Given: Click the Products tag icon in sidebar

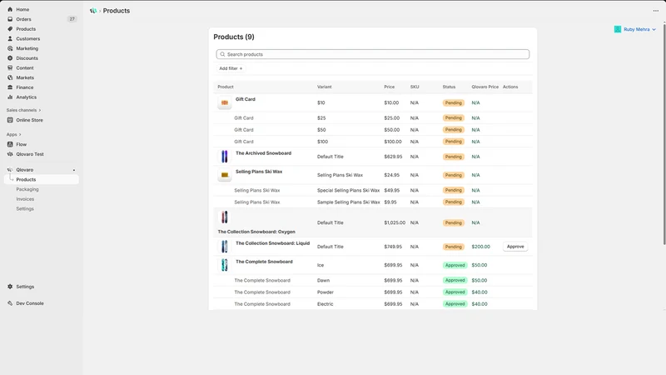Looking at the screenshot, I should (10, 29).
